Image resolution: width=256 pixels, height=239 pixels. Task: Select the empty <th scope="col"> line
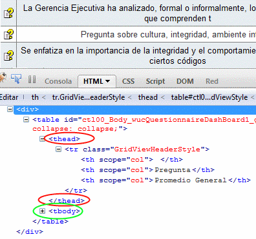pyautogui.click(x=132, y=160)
